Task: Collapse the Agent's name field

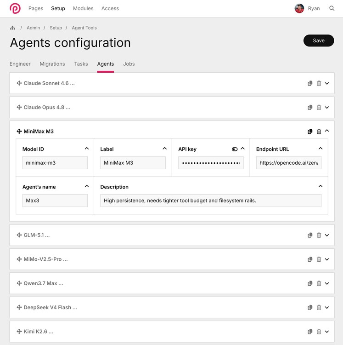Action: click(87, 186)
